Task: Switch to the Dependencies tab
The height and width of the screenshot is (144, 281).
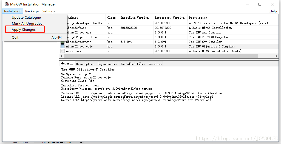Action: pos(107,64)
